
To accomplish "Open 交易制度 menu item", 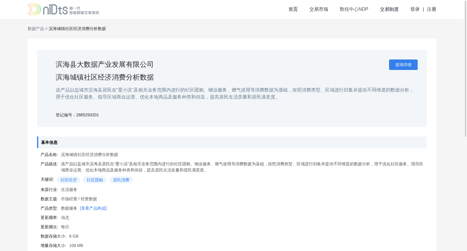I will tap(389, 9).
